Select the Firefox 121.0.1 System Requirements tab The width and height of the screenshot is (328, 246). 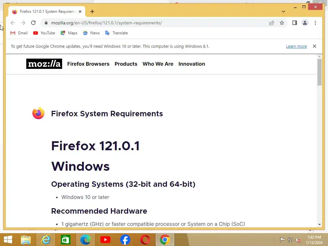[x=47, y=12]
